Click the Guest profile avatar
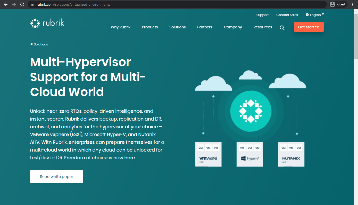 (x=338, y=4)
